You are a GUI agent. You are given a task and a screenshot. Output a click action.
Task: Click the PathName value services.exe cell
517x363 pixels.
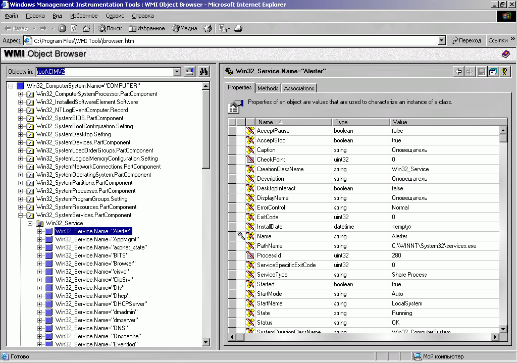445,246
